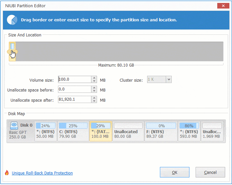Click the flame icon beside Roll-Back link

pos(7,173)
